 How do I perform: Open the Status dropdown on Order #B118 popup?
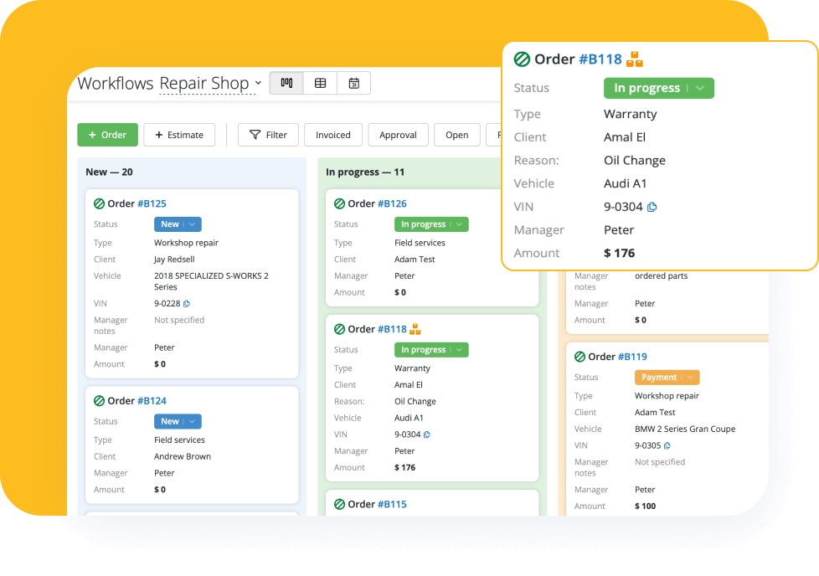tap(658, 87)
